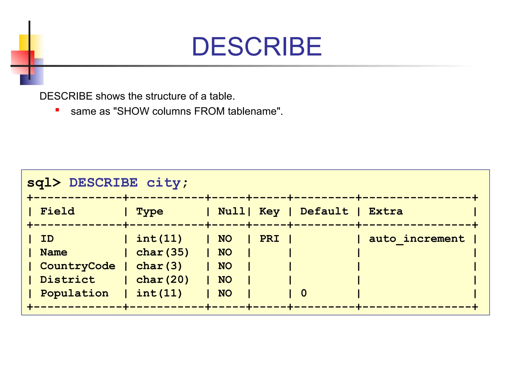Click the Default column header
Screen dimensions: 514x385
(324, 211)
